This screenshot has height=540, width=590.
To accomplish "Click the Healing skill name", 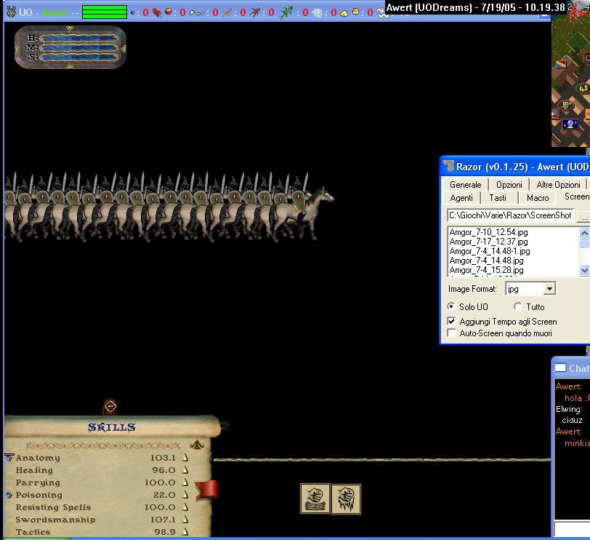I will tap(34, 470).
